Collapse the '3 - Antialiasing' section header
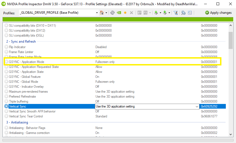 (x=17, y=122)
